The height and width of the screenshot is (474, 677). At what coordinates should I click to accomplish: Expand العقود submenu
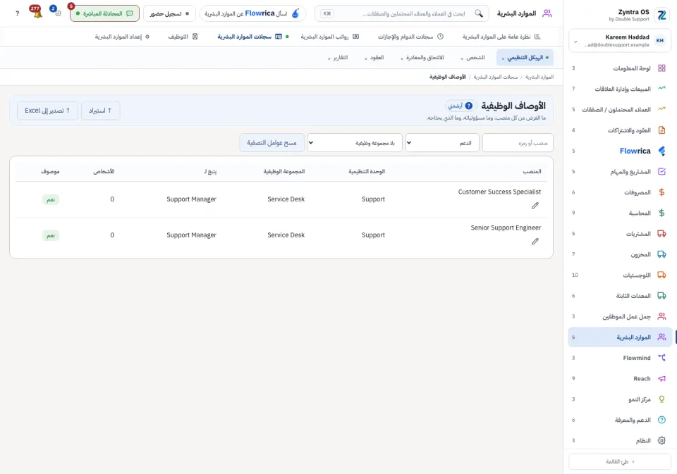[x=374, y=57]
